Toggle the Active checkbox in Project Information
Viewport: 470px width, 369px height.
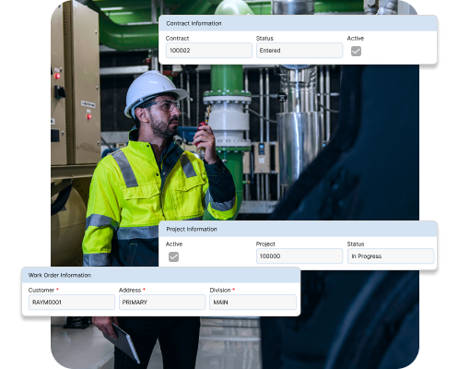(173, 256)
